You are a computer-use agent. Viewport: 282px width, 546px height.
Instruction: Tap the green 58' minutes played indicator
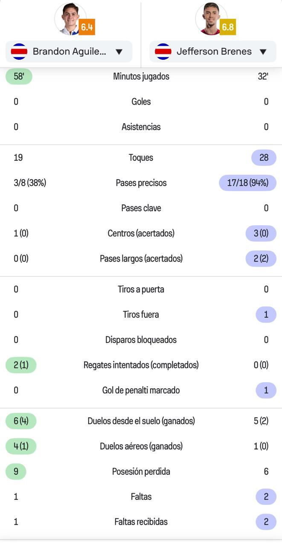[18, 76]
